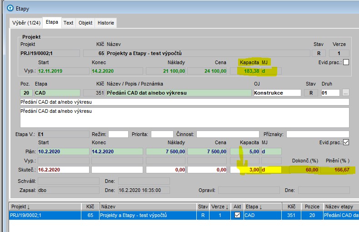Click grid cell 351 in the Klíč column
Viewport: 359px width, 232px height.
[291, 215]
